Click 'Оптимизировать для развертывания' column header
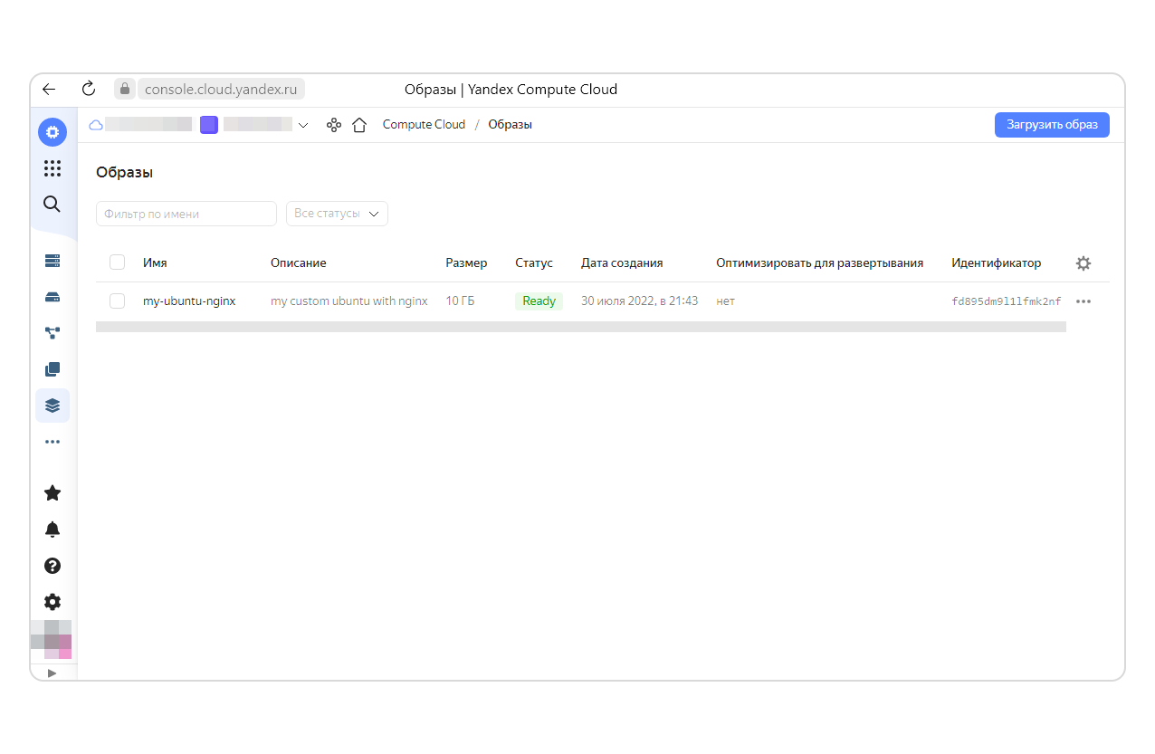This screenshot has width=1155, height=754. (819, 262)
